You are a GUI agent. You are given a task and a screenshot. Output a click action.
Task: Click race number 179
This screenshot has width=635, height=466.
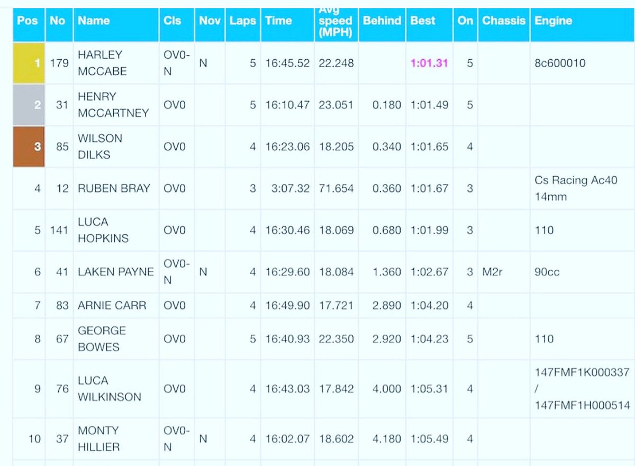coord(59,63)
